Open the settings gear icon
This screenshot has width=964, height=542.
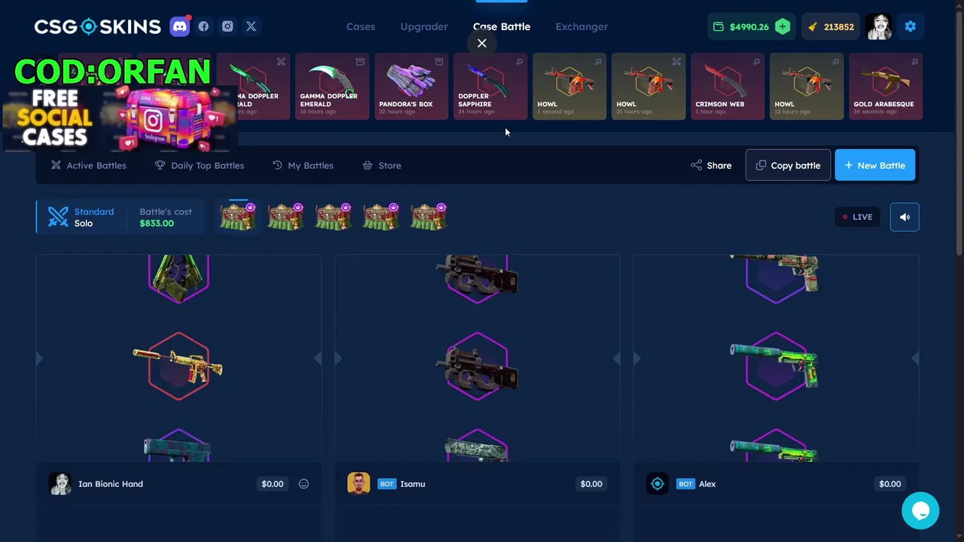(910, 26)
